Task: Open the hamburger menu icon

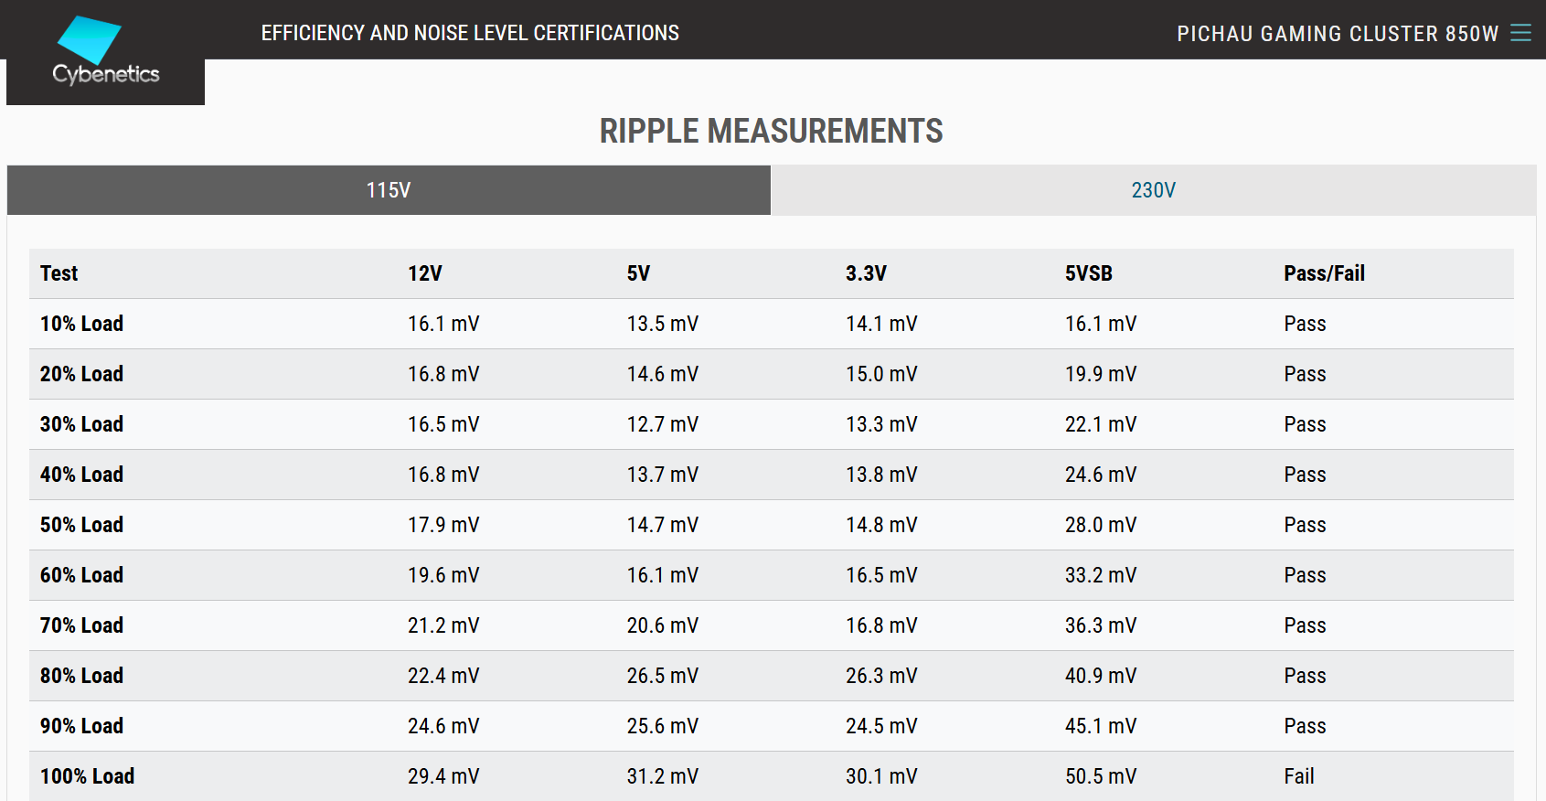Action: click(1520, 33)
